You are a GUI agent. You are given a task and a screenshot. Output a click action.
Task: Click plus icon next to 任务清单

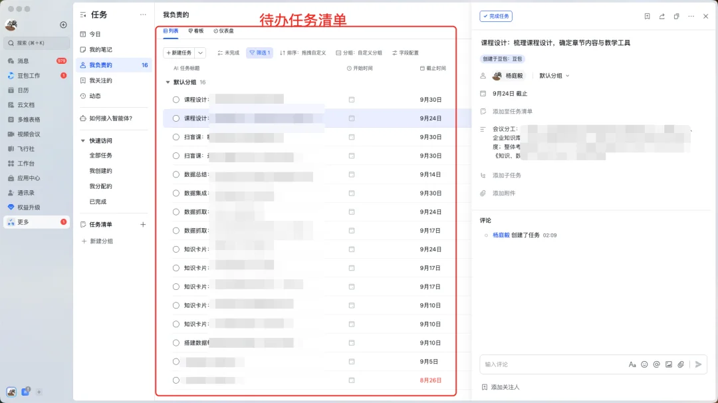point(143,224)
